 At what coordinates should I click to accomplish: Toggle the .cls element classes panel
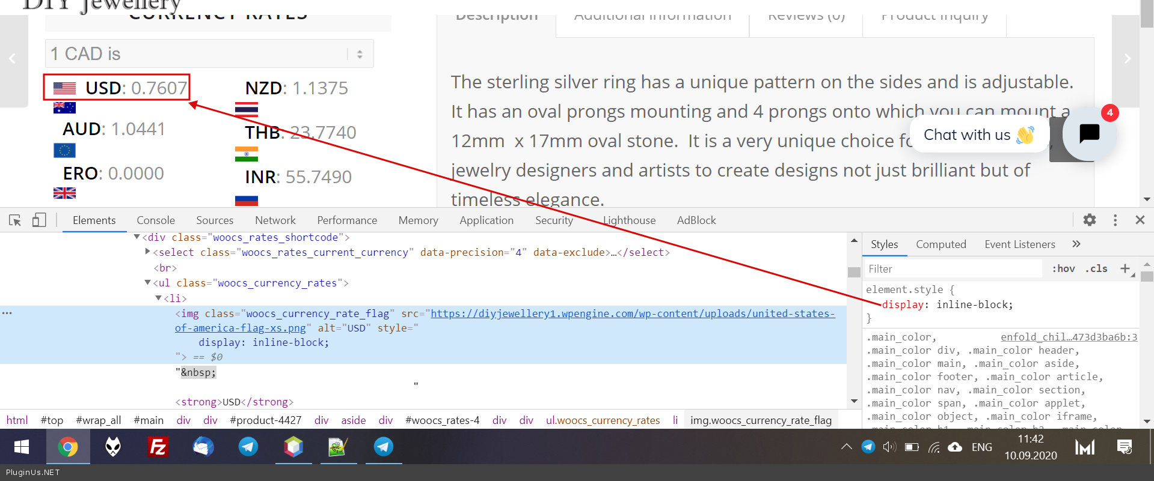click(1096, 268)
